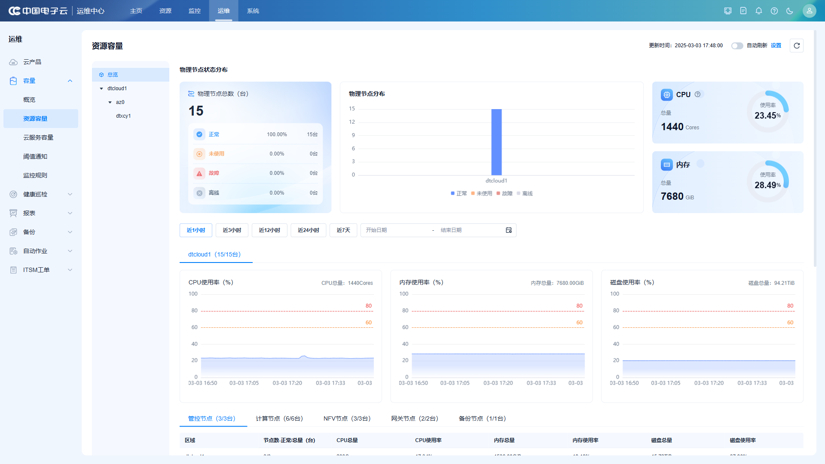The image size is (825, 464).
Task: Toggle 未使用 legend in node distribution chart
Action: point(482,193)
